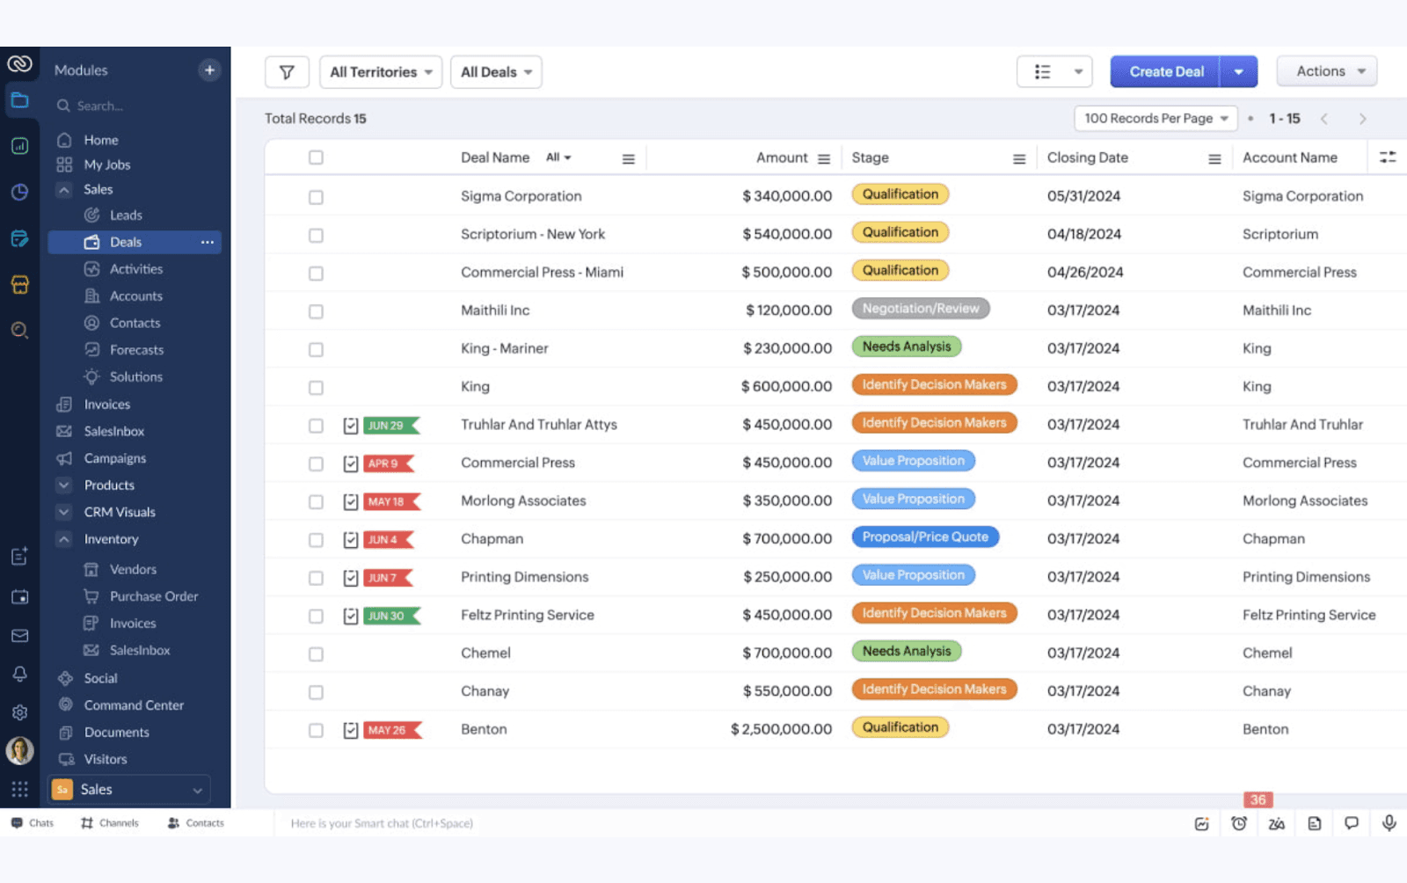Check the Morlong Associates row checkbox

click(316, 502)
